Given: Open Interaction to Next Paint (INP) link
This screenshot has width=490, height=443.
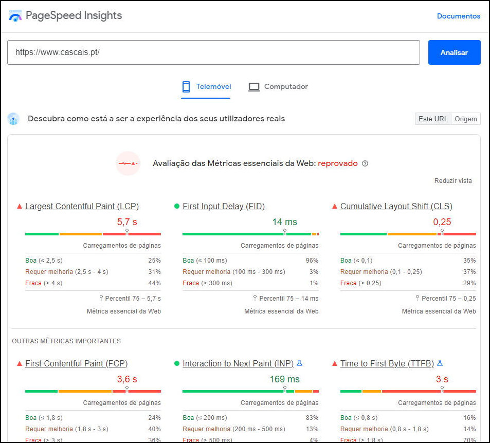Looking at the screenshot, I should 238,363.
